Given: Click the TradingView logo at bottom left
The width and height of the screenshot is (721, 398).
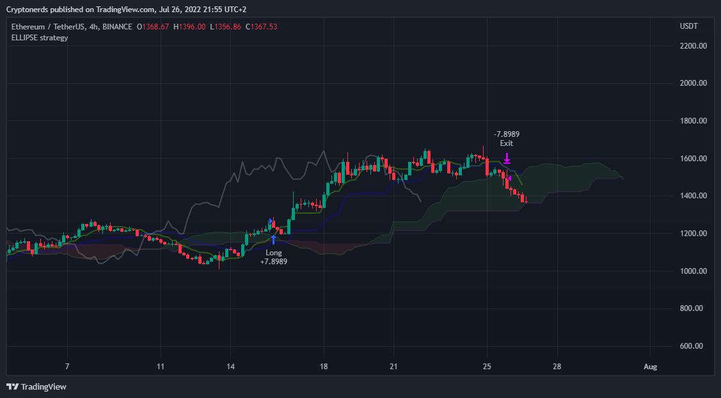Looking at the screenshot, I should [x=36, y=387].
